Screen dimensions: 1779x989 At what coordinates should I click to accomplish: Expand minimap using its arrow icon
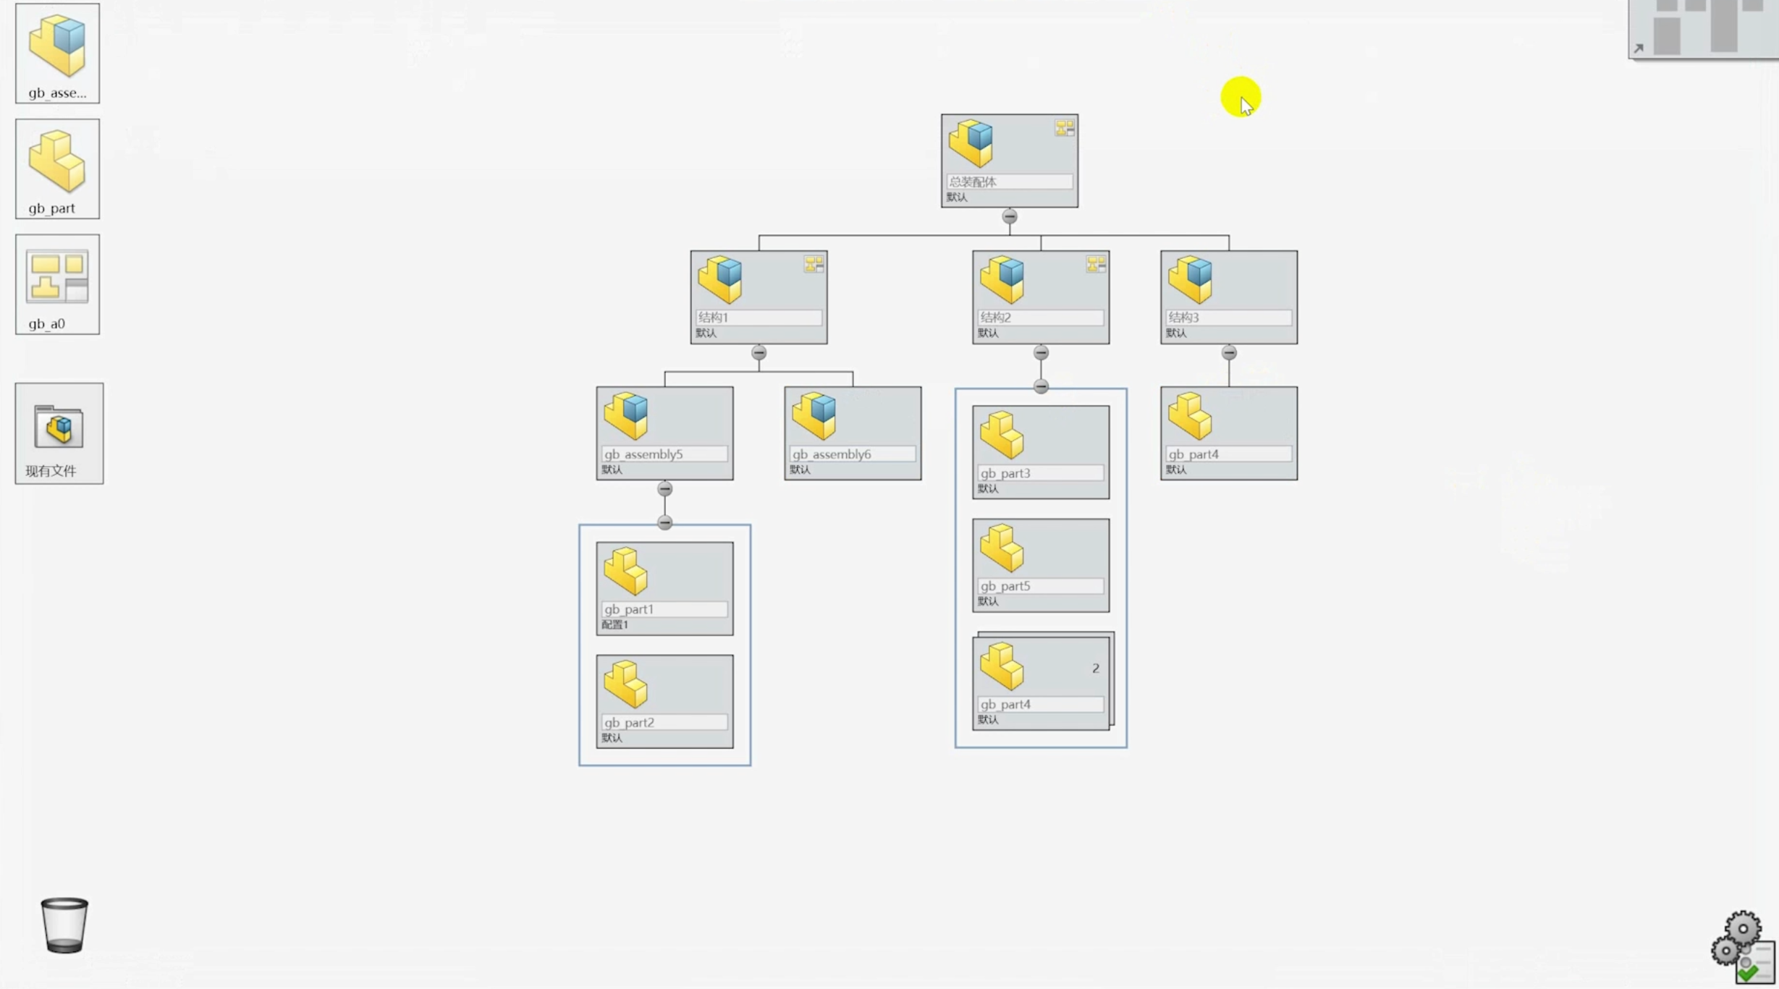pos(1639,48)
